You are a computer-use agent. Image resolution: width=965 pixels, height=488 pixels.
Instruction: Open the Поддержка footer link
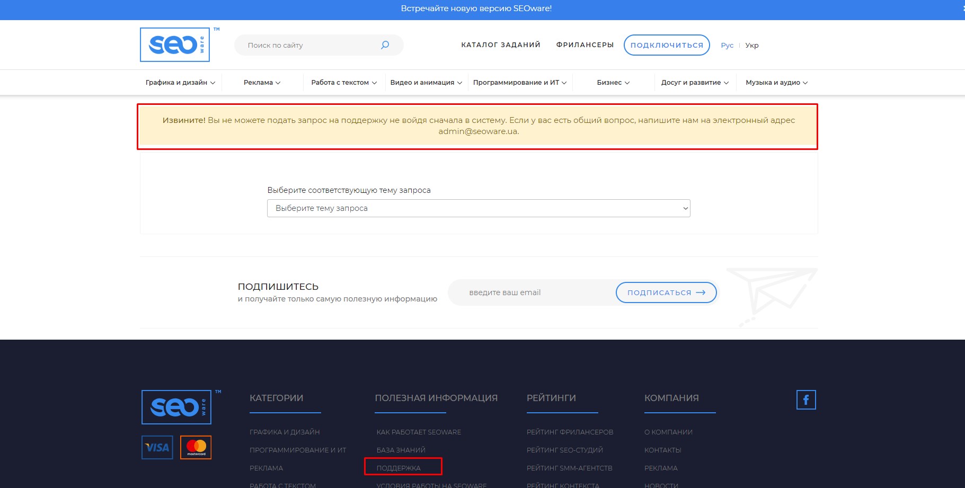pos(399,468)
